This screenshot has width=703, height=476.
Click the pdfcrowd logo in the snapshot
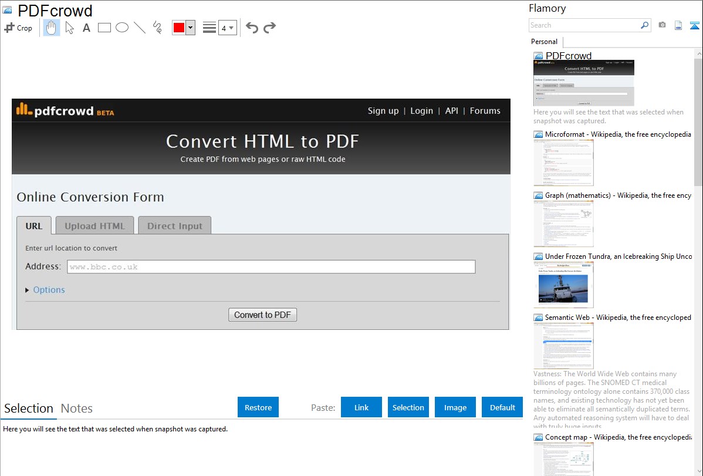pos(65,110)
